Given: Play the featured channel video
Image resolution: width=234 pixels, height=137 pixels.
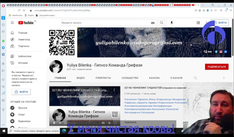Looking at the screenshot, I should click(x=54, y=123).
